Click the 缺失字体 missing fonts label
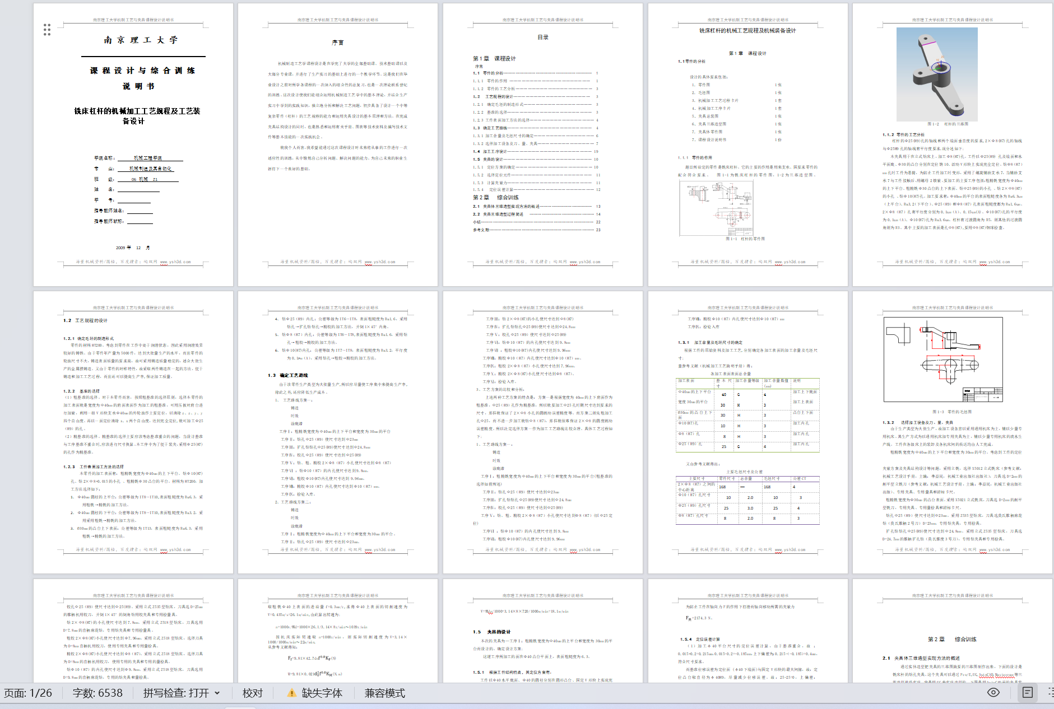Viewport: 1054px width, 709px height. [322, 693]
